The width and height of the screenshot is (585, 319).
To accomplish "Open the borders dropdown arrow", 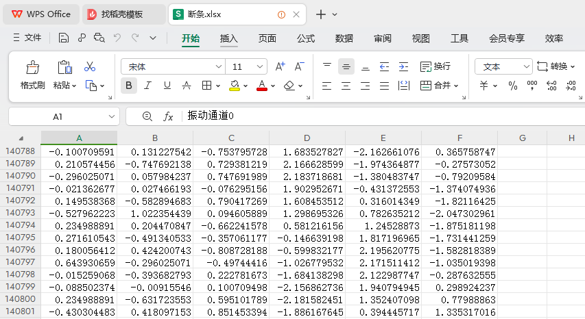I will pyautogui.click(x=218, y=86).
